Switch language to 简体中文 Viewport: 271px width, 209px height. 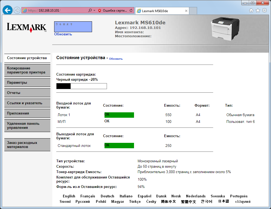(168, 201)
